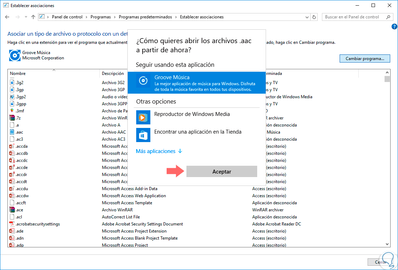Select the .accft row name
Screen dimensions: 398x270
(x=21, y=203)
